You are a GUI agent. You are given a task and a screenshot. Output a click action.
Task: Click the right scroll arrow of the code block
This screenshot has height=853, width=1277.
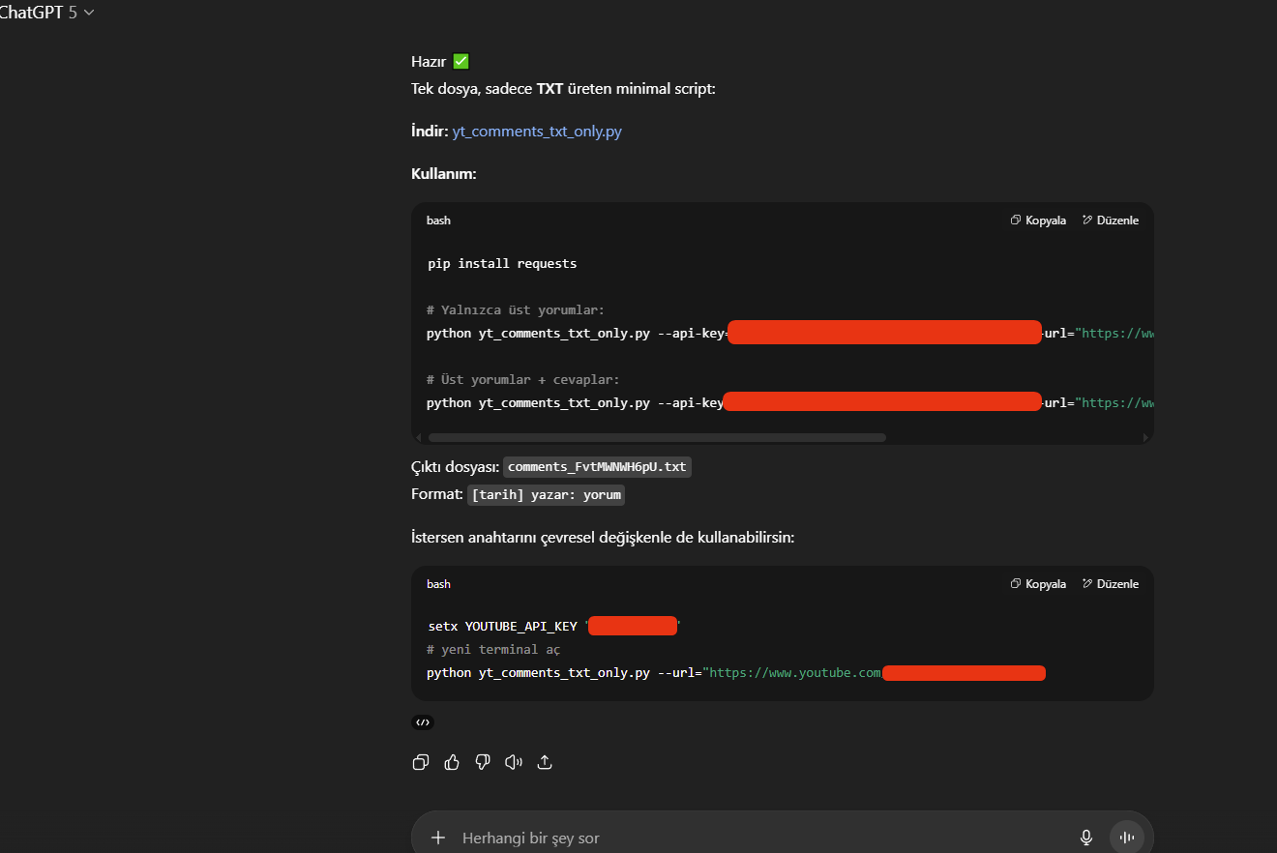(x=1146, y=438)
